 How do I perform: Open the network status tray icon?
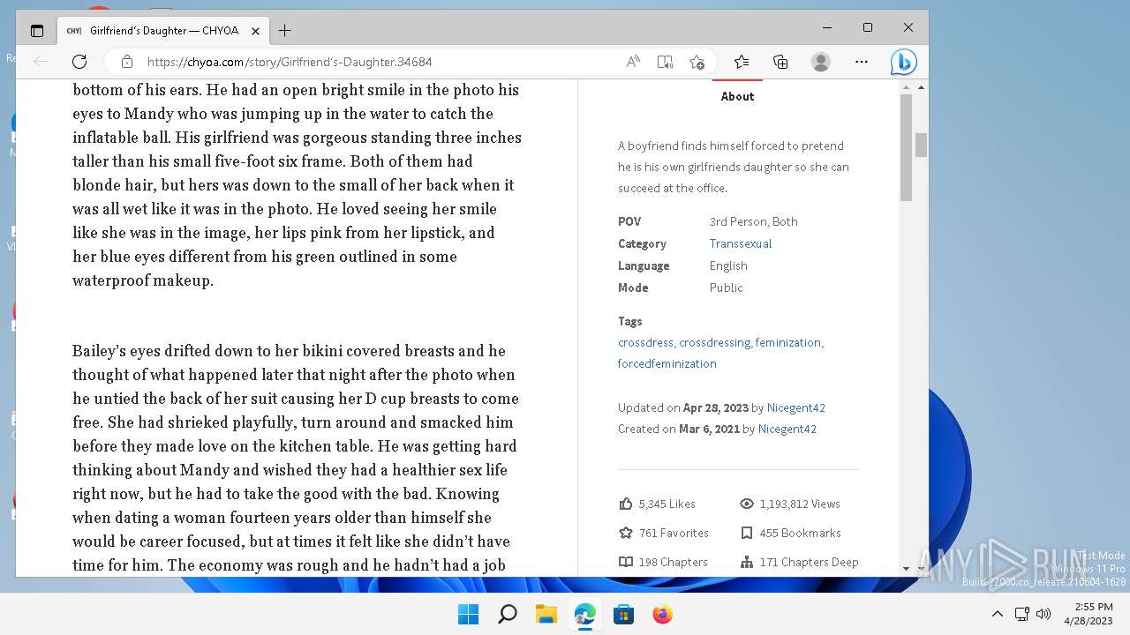click(x=1021, y=614)
